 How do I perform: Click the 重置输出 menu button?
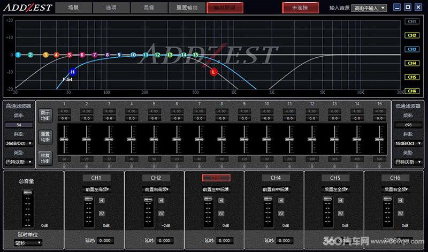(187, 7)
